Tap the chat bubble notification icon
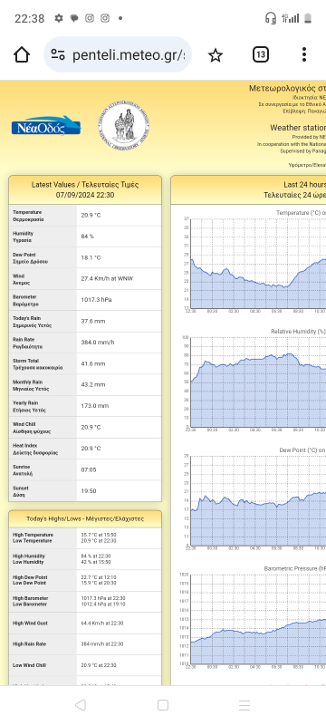This screenshot has width=326, height=725. pos(74,18)
